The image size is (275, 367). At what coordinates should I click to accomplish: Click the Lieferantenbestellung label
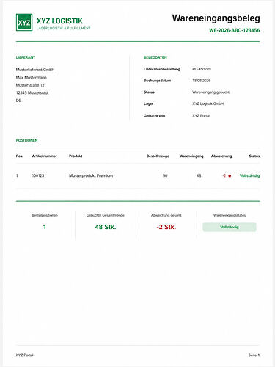click(x=162, y=69)
